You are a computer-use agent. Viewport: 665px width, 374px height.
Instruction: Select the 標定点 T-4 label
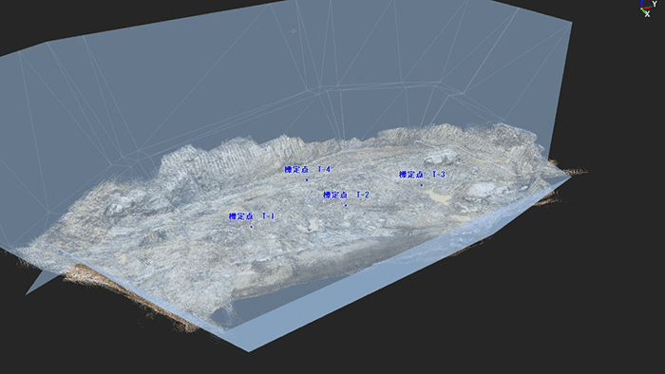307,169
